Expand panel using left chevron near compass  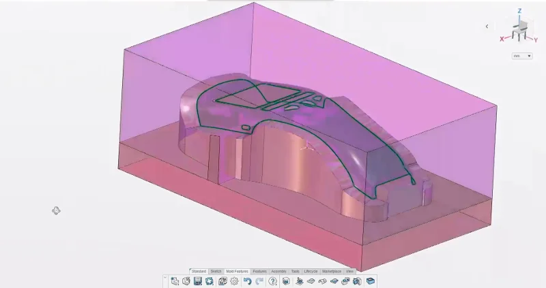[487, 27]
